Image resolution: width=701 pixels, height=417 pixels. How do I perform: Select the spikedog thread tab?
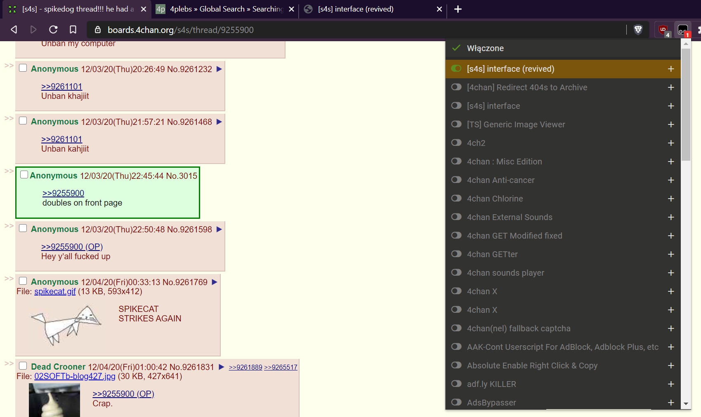tap(77, 9)
